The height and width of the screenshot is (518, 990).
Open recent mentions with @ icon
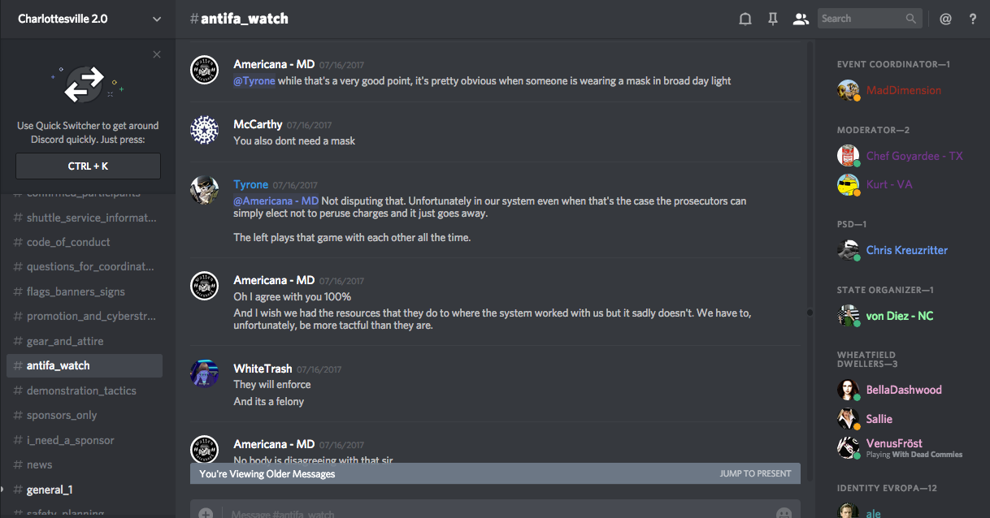[945, 19]
